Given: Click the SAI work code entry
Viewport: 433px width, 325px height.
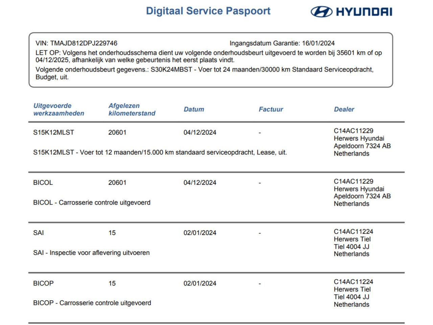Looking at the screenshot, I should click(x=39, y=233).
